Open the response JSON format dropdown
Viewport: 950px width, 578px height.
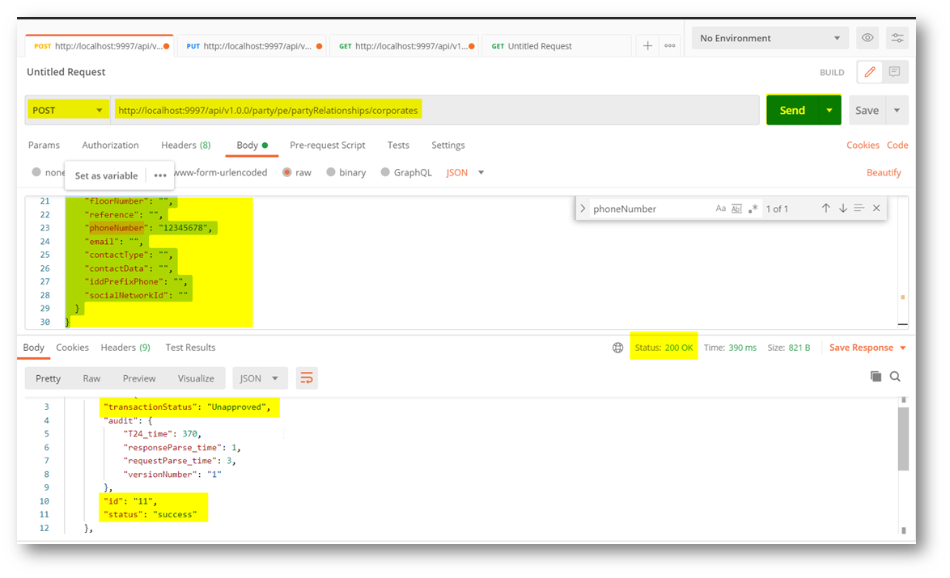coord(260,378)
